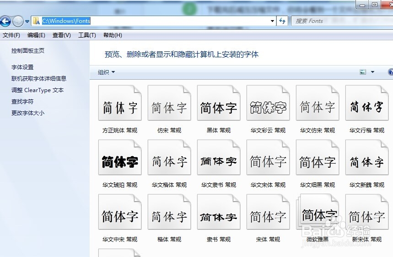Viewport: 393px width, 257px height.
Task: Click the Forward navigation arrow
Action: pyautogui.click(x=18, y=21)
